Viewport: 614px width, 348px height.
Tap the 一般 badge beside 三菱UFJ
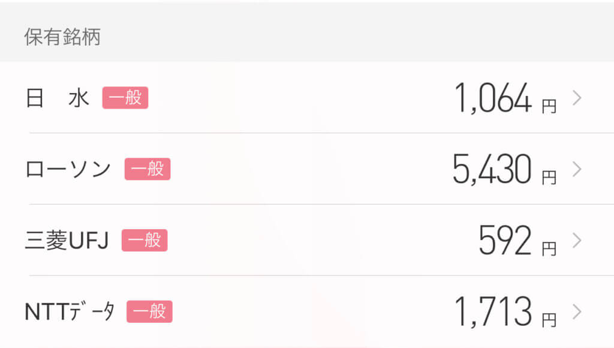pyautogui.click(x=145, y=240)
